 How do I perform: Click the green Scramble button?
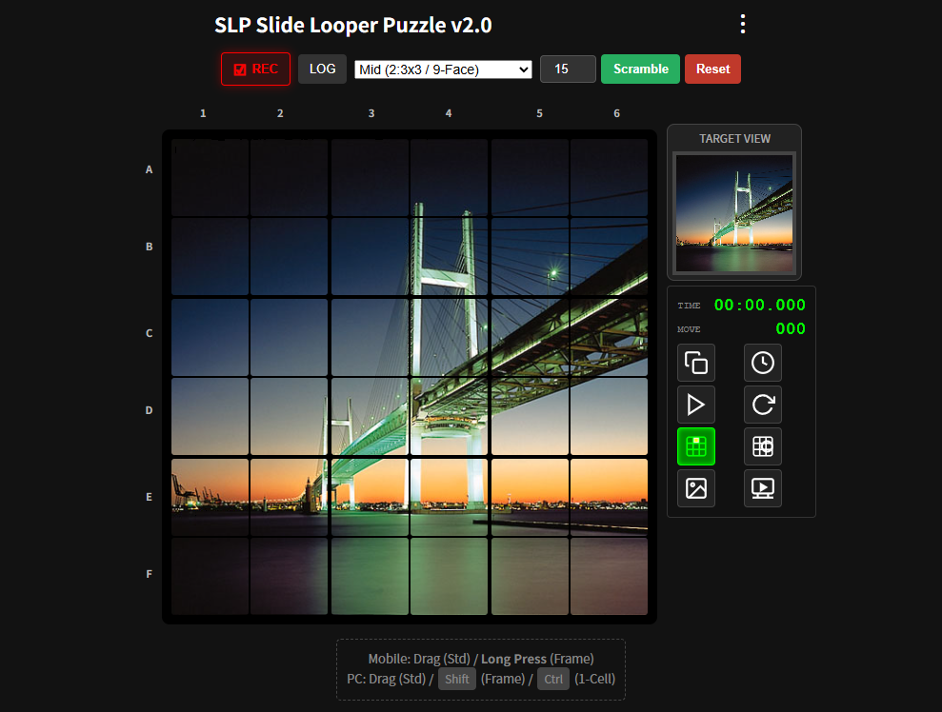(640, 69)
